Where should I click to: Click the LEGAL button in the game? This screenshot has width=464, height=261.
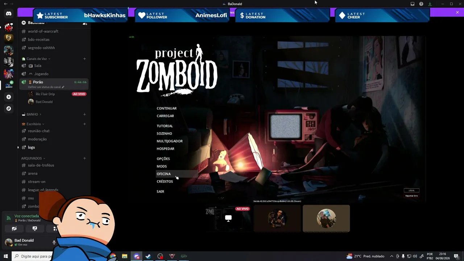point(411,190)
